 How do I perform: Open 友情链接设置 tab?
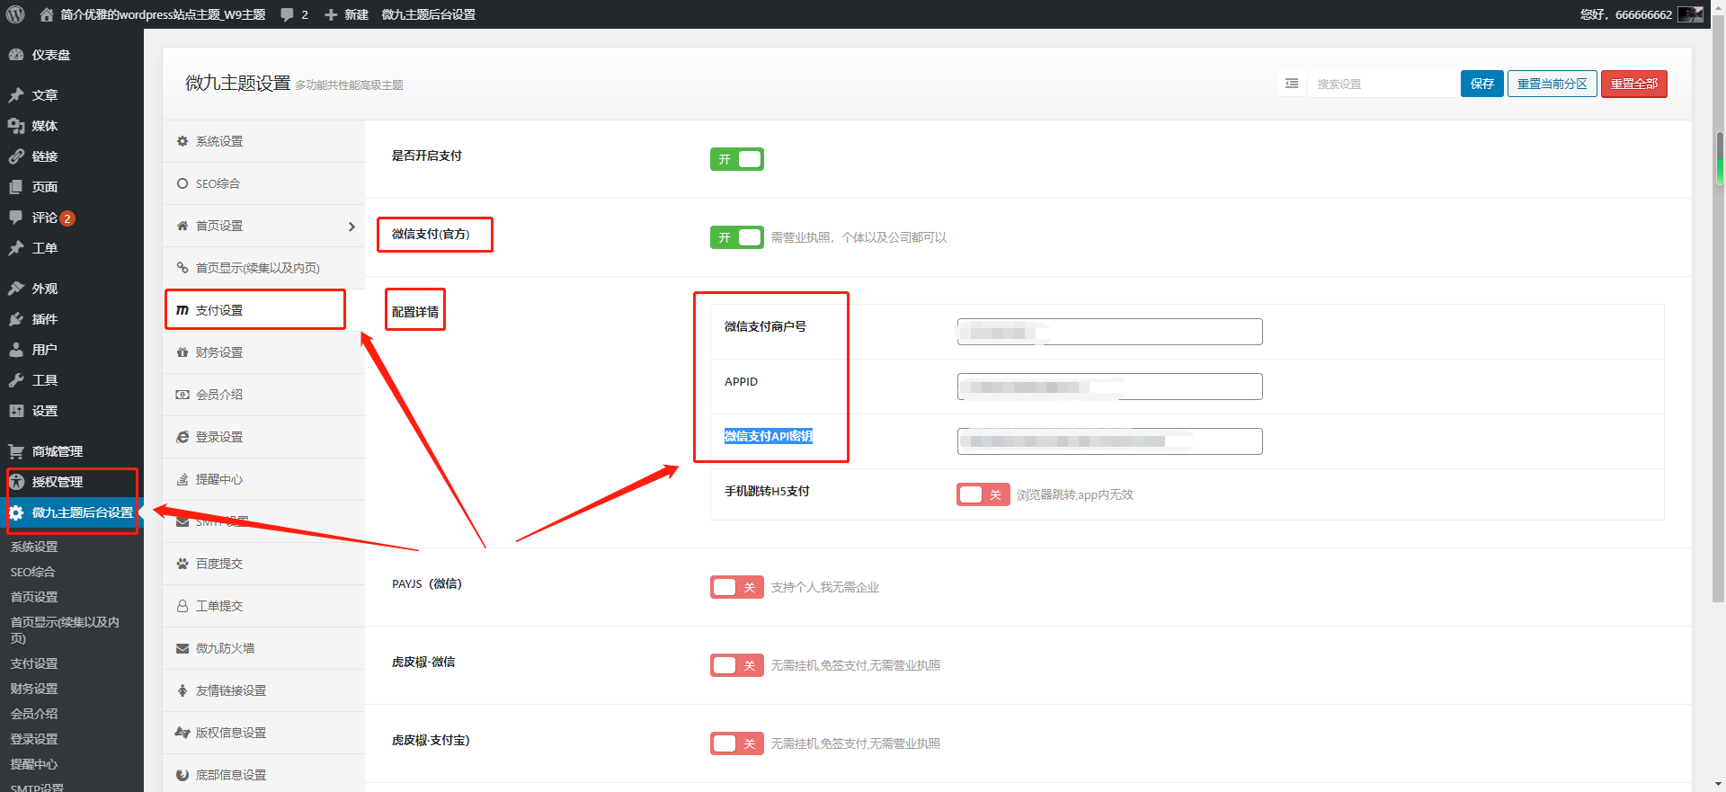coord(263,690)
